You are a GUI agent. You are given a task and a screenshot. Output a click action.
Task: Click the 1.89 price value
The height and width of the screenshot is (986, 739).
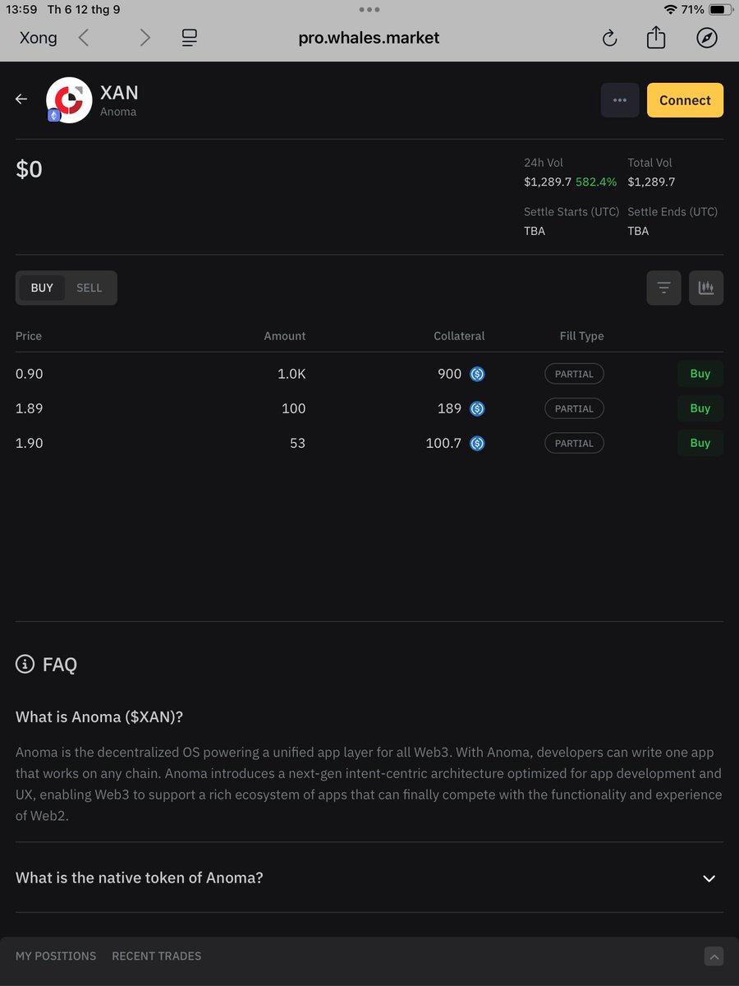30,408
